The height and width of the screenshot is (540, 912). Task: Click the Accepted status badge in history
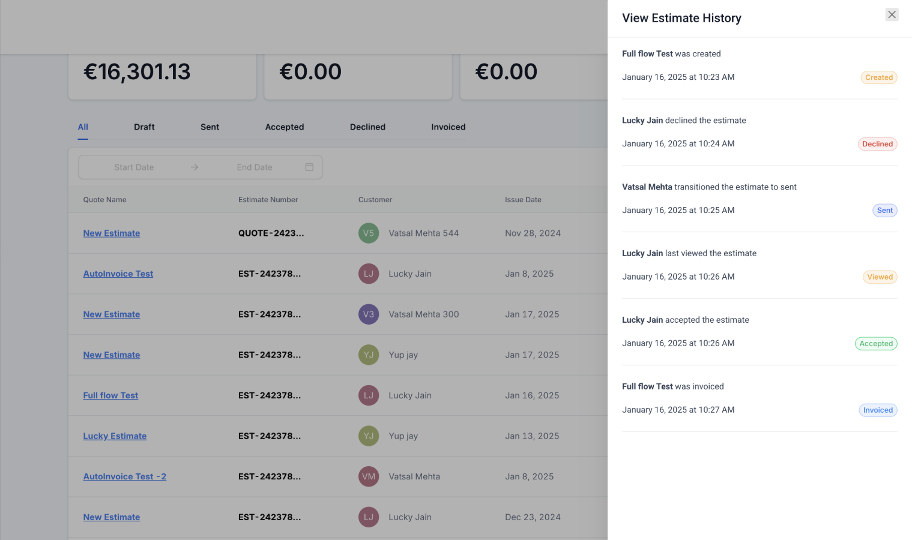click(x=876, y=344)
